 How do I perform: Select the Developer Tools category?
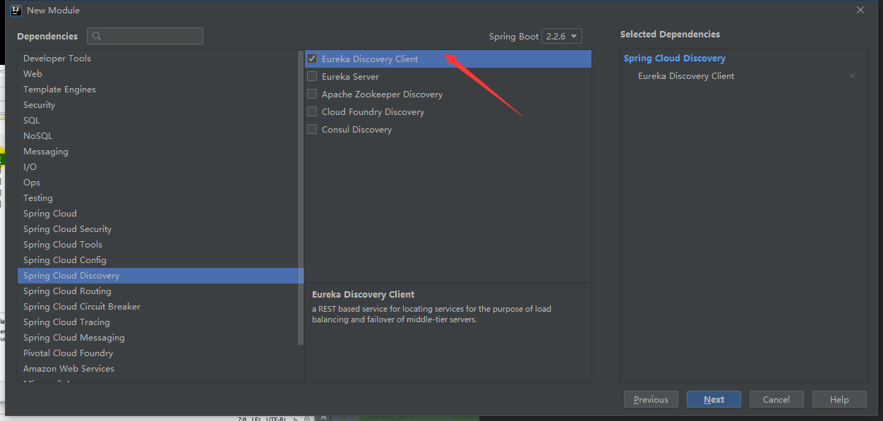tap(57, 59)
